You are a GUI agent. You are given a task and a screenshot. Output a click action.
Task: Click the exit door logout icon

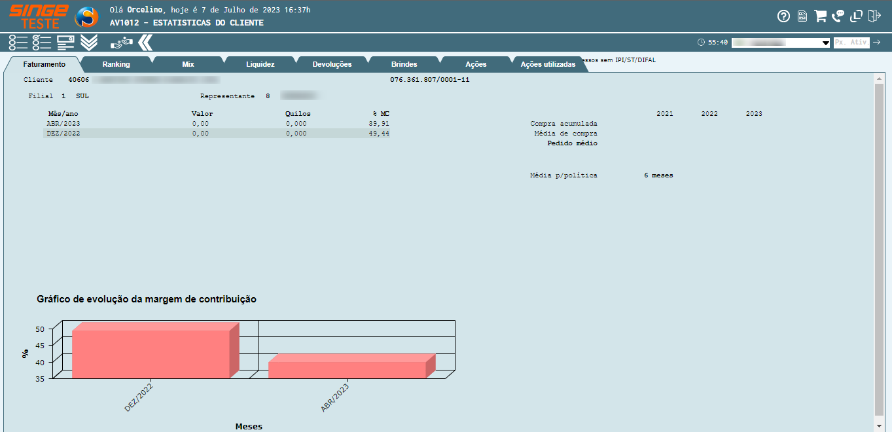point(875,16)
